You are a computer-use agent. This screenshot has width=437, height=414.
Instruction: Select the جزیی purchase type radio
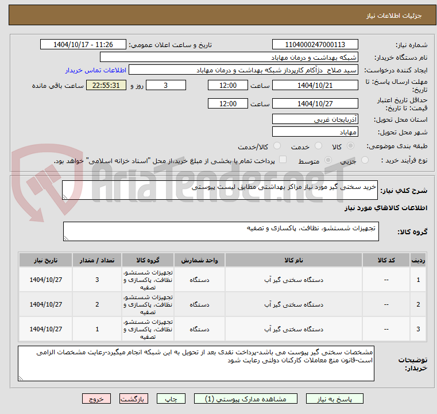365,160
